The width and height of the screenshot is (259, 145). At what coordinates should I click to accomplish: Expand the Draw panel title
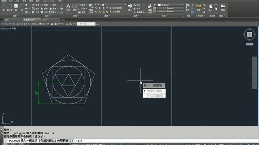tap(16, 16)
